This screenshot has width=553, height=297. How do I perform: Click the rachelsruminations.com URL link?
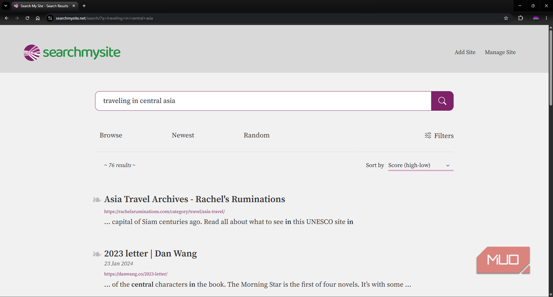click(x=164, y=212)
